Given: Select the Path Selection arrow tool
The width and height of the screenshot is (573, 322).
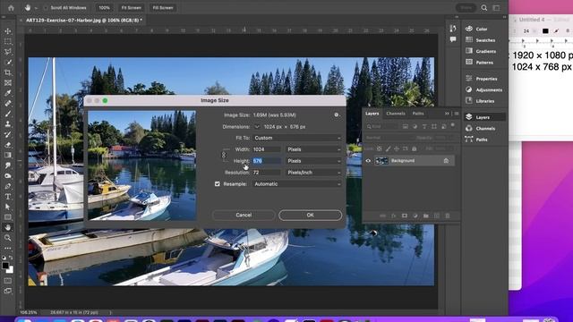Looking at the screenshot, I should click(8, 207).
